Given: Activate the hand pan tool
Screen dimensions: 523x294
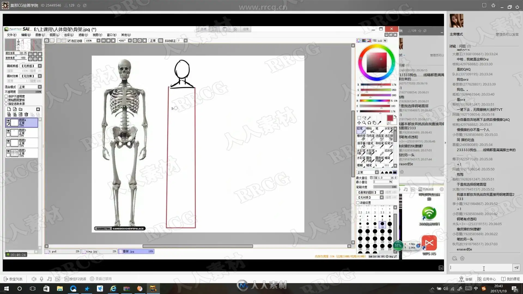Looking at the screenshot, I should [374, 123].
